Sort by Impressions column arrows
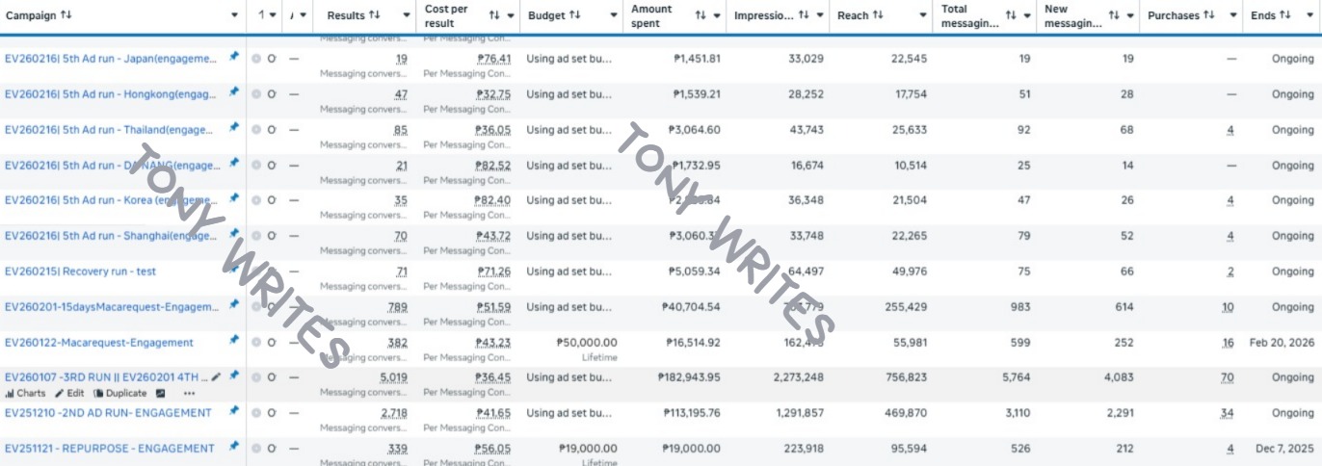The height and width of the screenshot is (466, 1322). click(x=805, y=15)
